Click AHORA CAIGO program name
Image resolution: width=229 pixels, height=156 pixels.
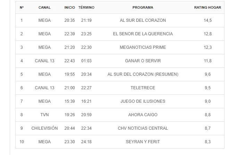click(143, 115)
